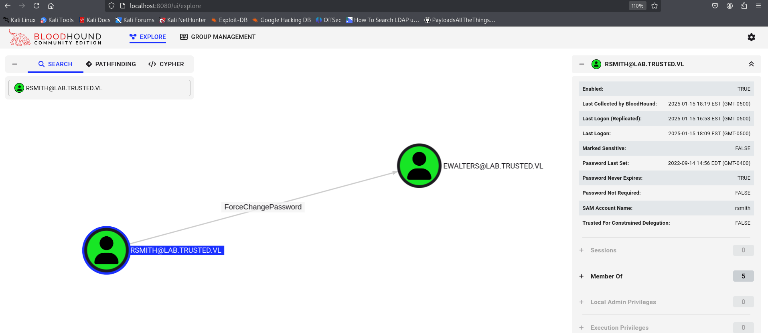Screen dimensions: 768x333
Task: Click the Last Logon date value
Action: (x=709, y=134)
